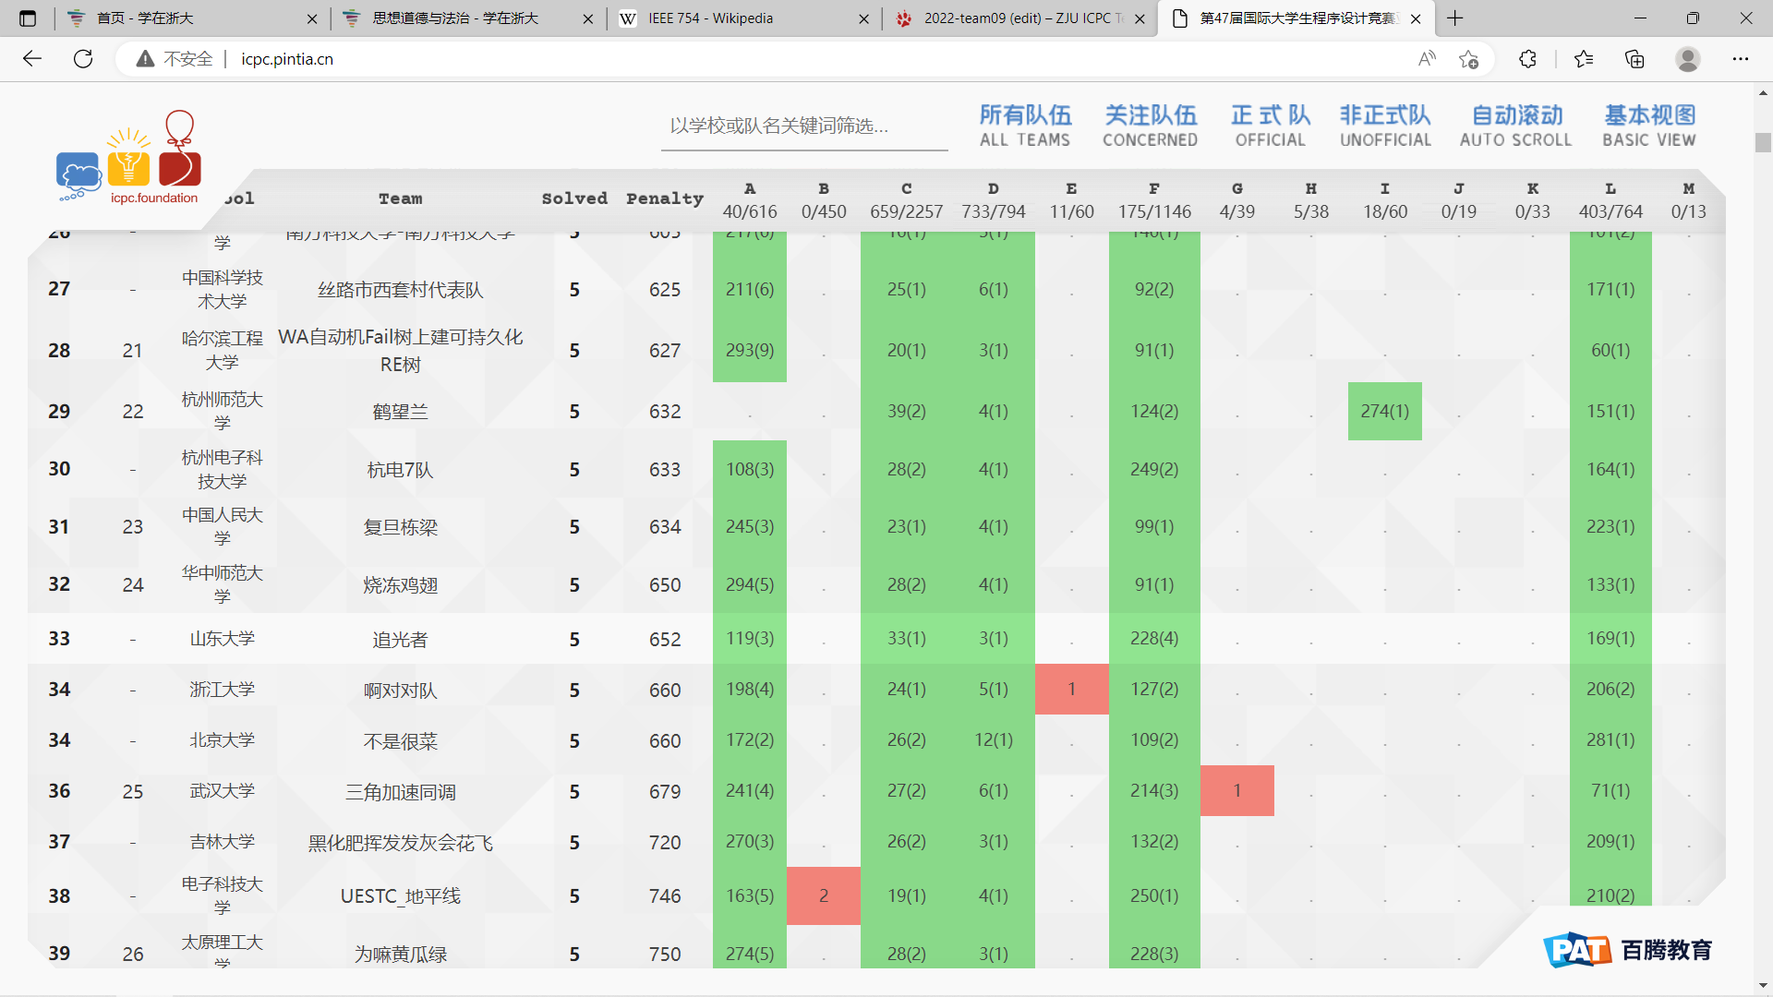Viewport: 1773px width, 997px height.
Task: Refresh the icpc.pintia.cn page
Action: [83, 59]
